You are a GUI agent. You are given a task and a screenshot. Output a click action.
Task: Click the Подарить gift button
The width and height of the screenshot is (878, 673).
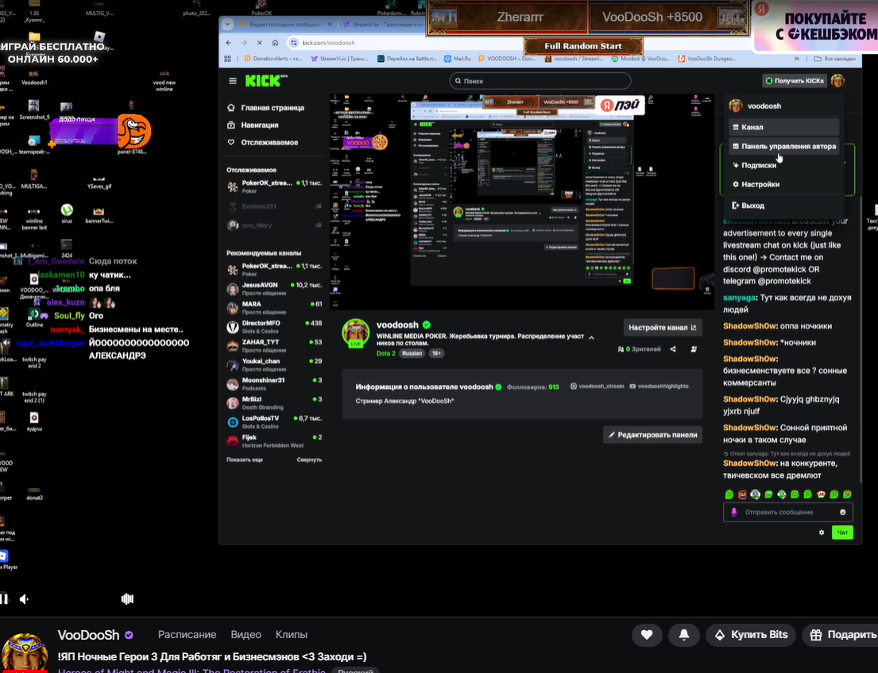coord(841,634)
